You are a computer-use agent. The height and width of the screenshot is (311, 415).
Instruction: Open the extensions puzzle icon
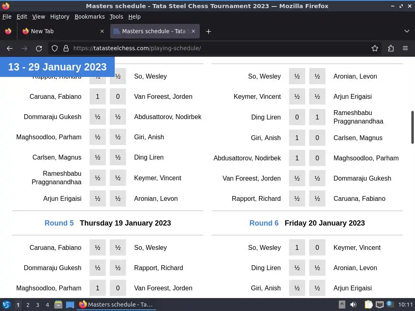391,49
